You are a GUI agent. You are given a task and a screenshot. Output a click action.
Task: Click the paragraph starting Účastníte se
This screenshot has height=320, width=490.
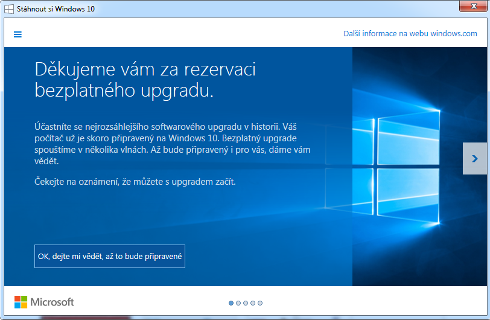tap(173, 144)
